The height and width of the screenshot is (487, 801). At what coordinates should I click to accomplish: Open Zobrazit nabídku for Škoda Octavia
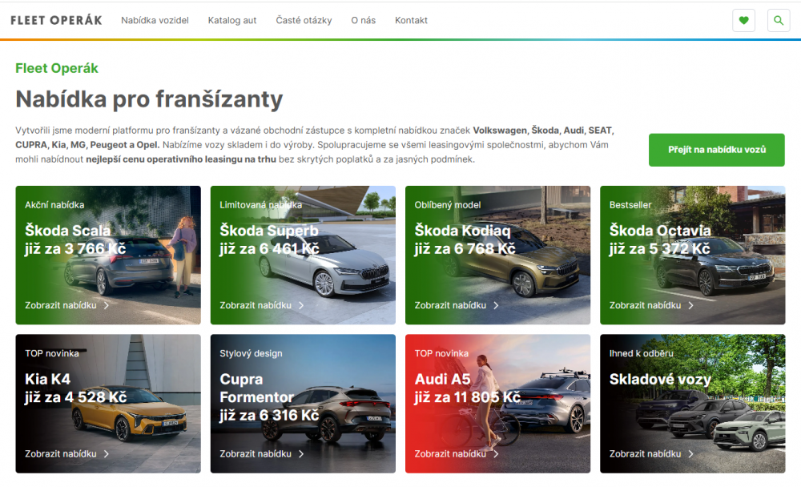point(645,305)
